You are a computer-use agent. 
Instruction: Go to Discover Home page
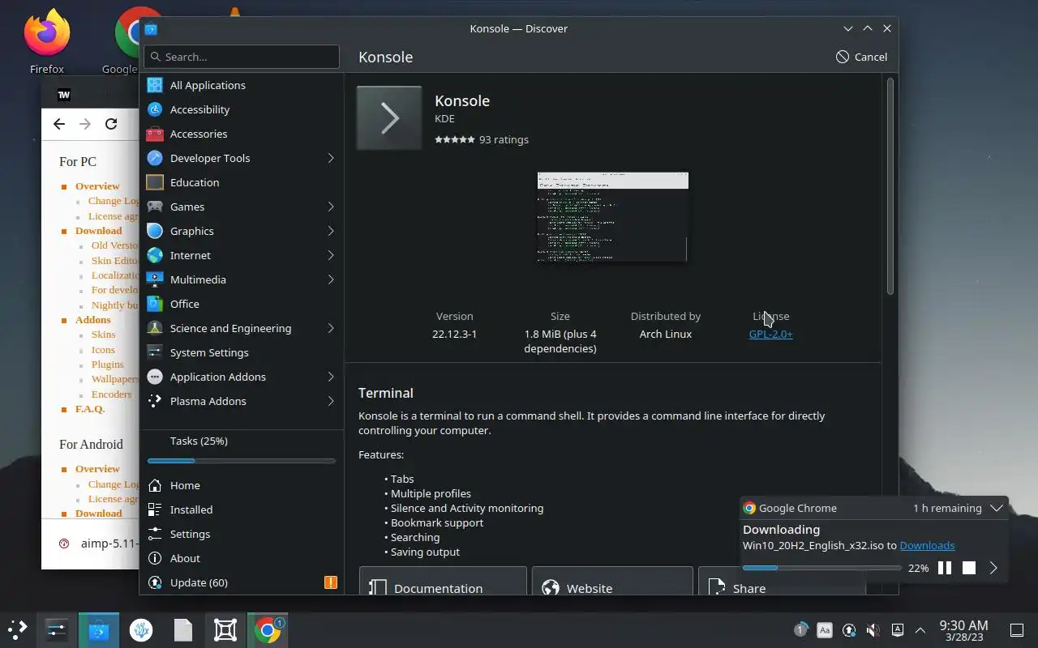[x=242, y=485]
